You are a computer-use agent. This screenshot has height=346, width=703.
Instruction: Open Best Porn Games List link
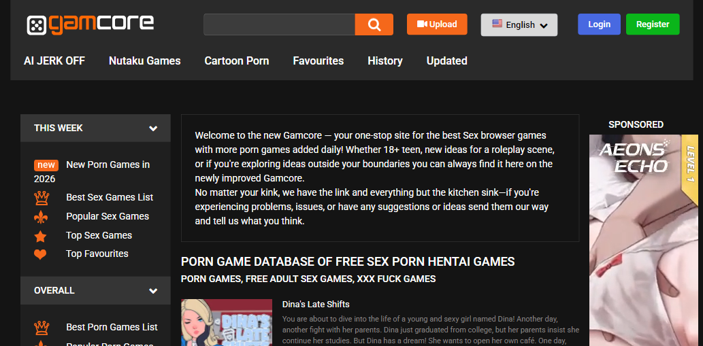click(x=112, y=327)
